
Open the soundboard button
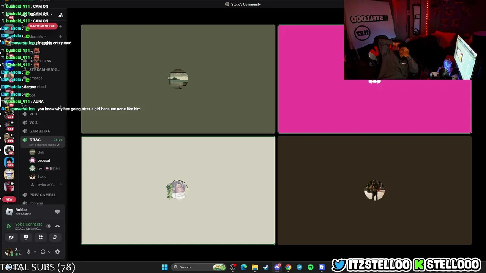(55, 237)
